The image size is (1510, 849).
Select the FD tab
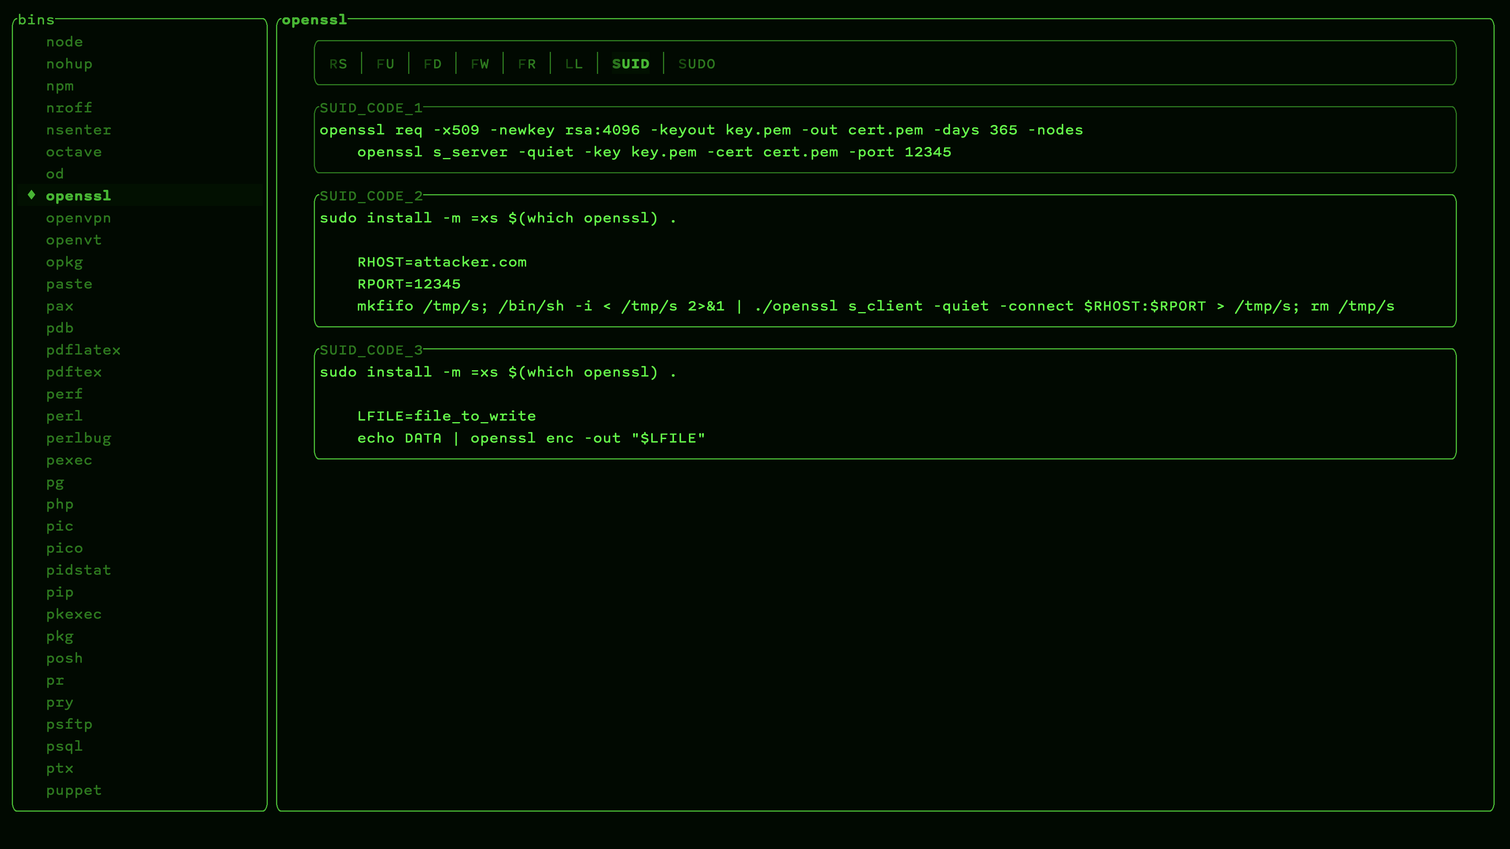(x=433, y=64)
